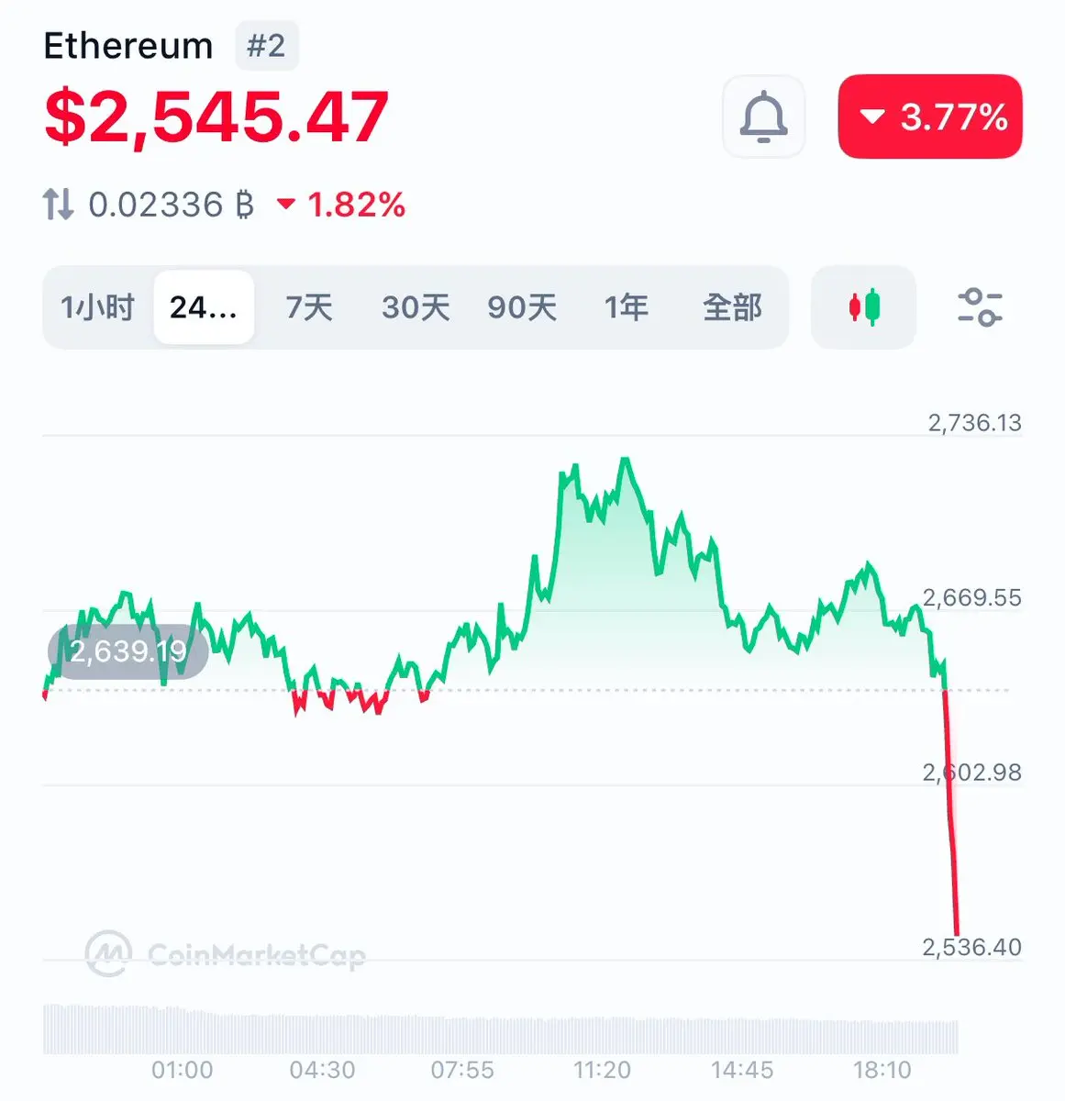Tap the price alert bell icon
1065x1101 pixels.
point(763,117)
